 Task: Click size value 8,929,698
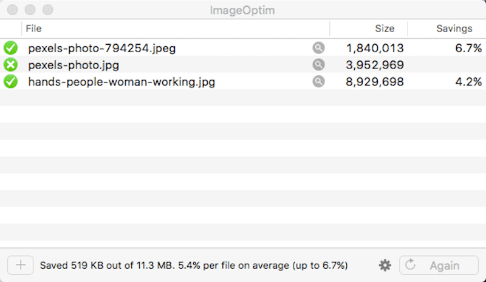click(375, 82)
